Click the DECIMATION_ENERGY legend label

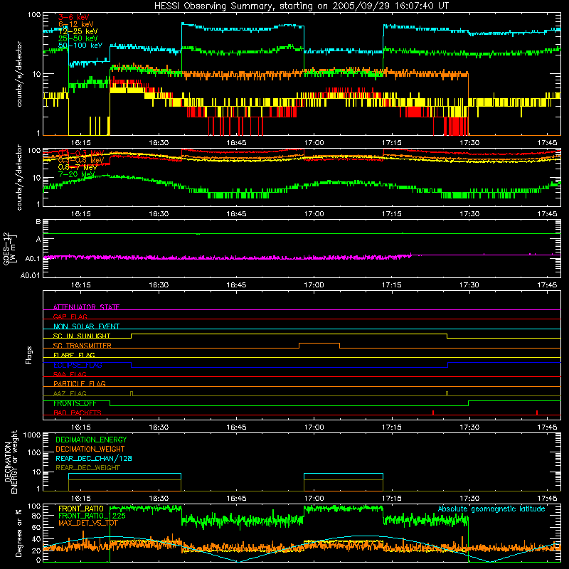click(x=91, y=440)
